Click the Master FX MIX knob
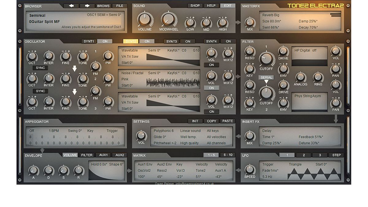Screen dimensions: 368x207 point(250,22)
